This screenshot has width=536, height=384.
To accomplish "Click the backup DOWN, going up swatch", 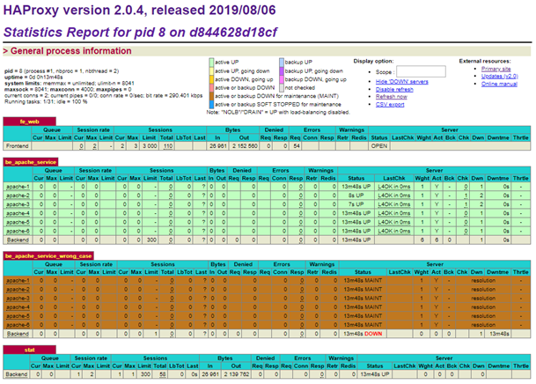I will click(282, 79).
